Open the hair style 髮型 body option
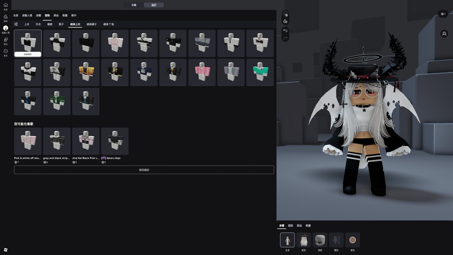453x255 pixels. coord(304,240)
